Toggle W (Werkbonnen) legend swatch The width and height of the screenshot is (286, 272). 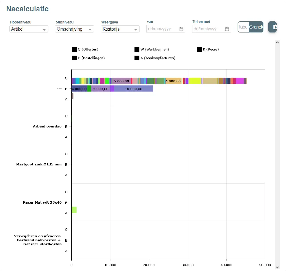point(137,49)
